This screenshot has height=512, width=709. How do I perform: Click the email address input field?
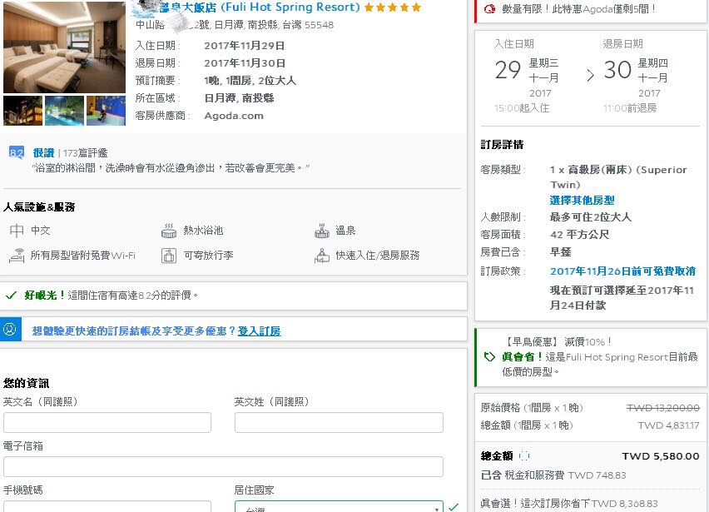pyautogui.click(x=223, y=467)
